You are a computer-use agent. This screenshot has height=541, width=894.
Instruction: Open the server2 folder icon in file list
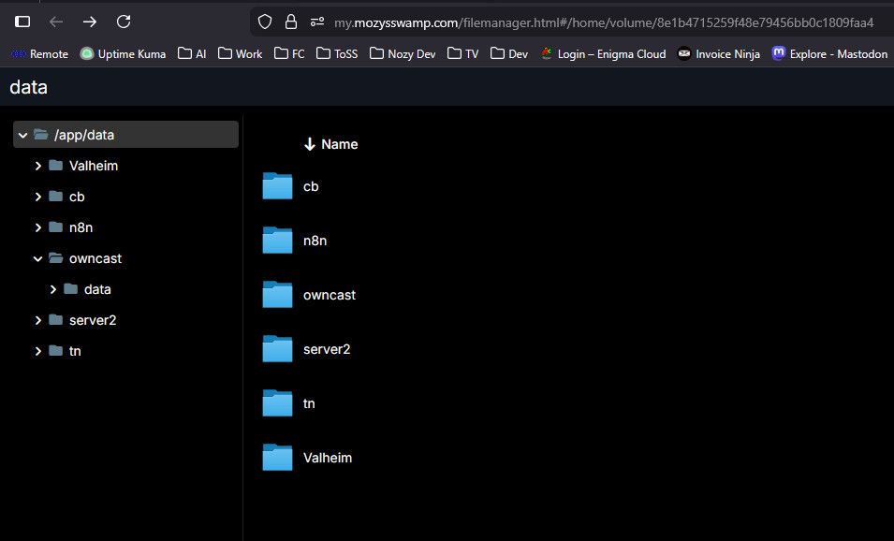point(278,349)
